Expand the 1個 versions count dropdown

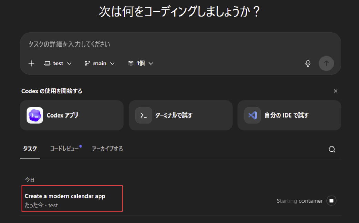coord(140,63)
